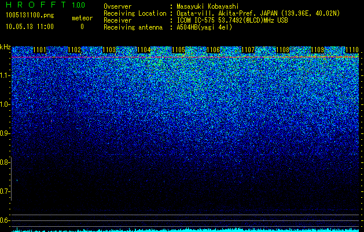Image resolution: width=364 pixels, height=232 pixels.
Task: Click the 1105 time marker
Action: [x=178, y=50]
